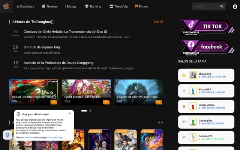Open the Novelas section
Screen dimensions: 240x150
point(50,6)
